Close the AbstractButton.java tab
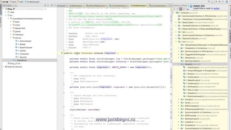 coord(106,6)
